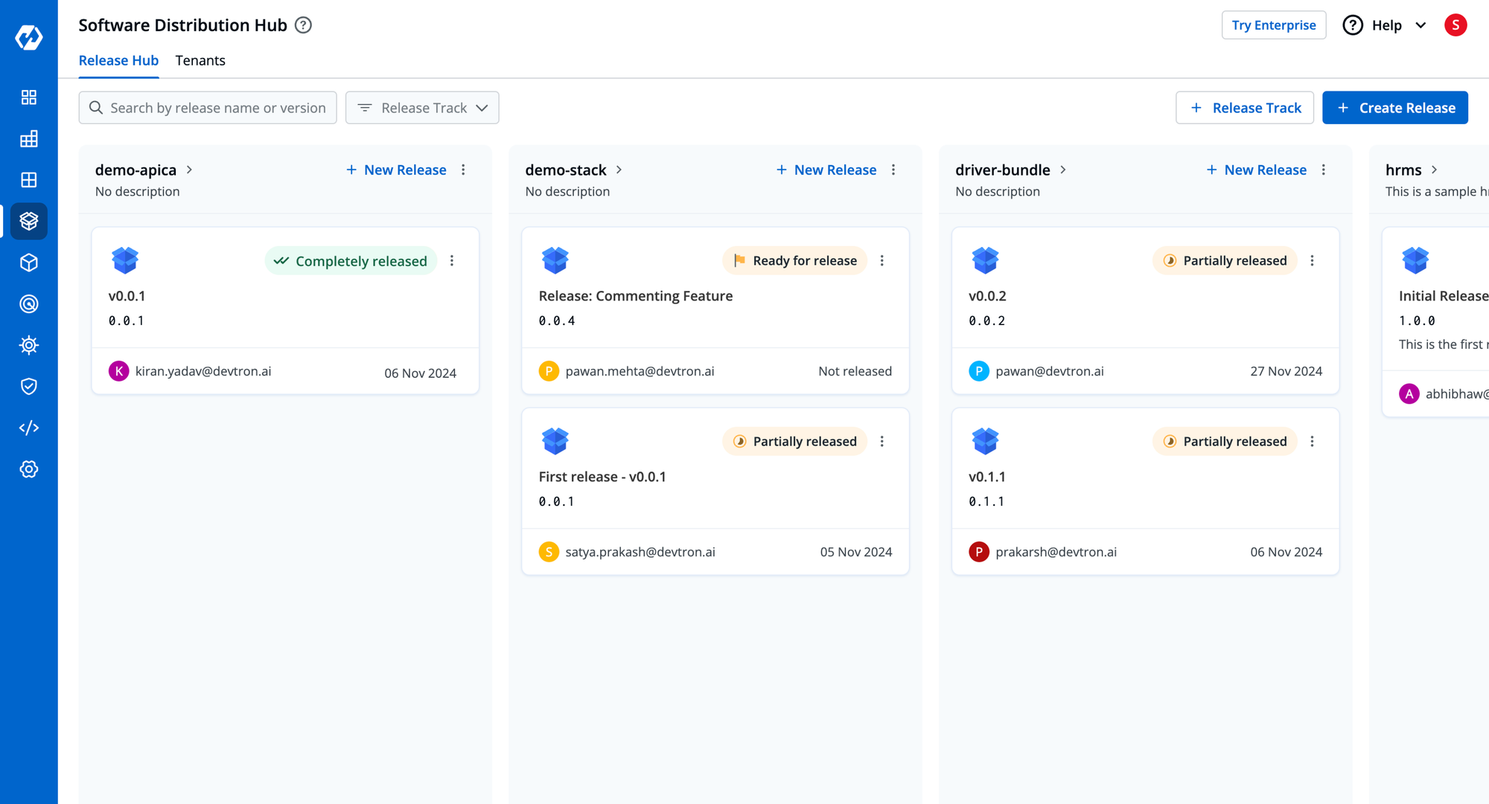Click Create Release button

coord(1396,108)
